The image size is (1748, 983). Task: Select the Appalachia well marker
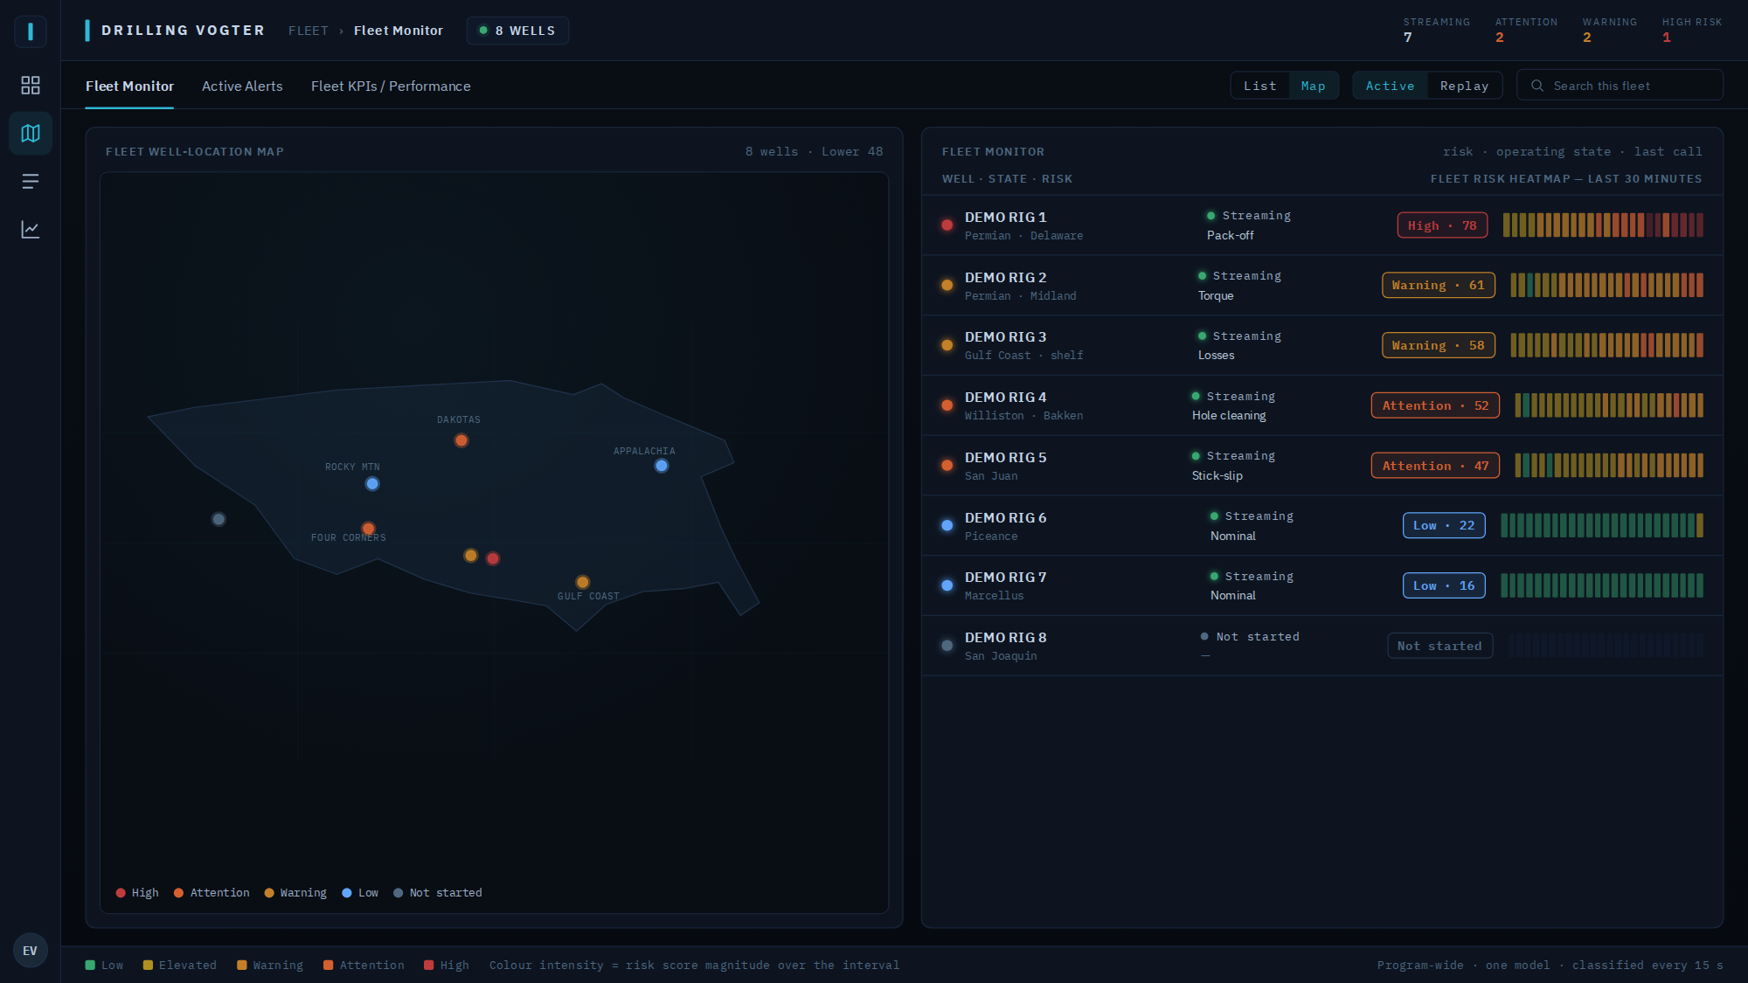click(x=662, y=466)
